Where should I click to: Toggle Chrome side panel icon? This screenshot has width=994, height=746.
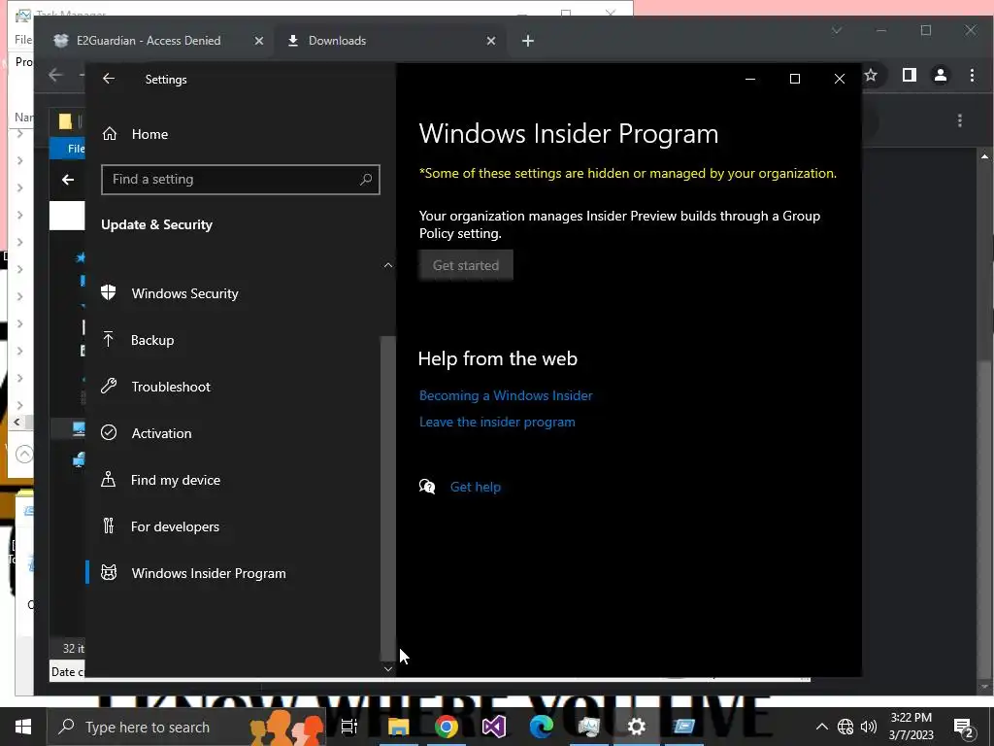pyautogui.click(x=909, y=75)
